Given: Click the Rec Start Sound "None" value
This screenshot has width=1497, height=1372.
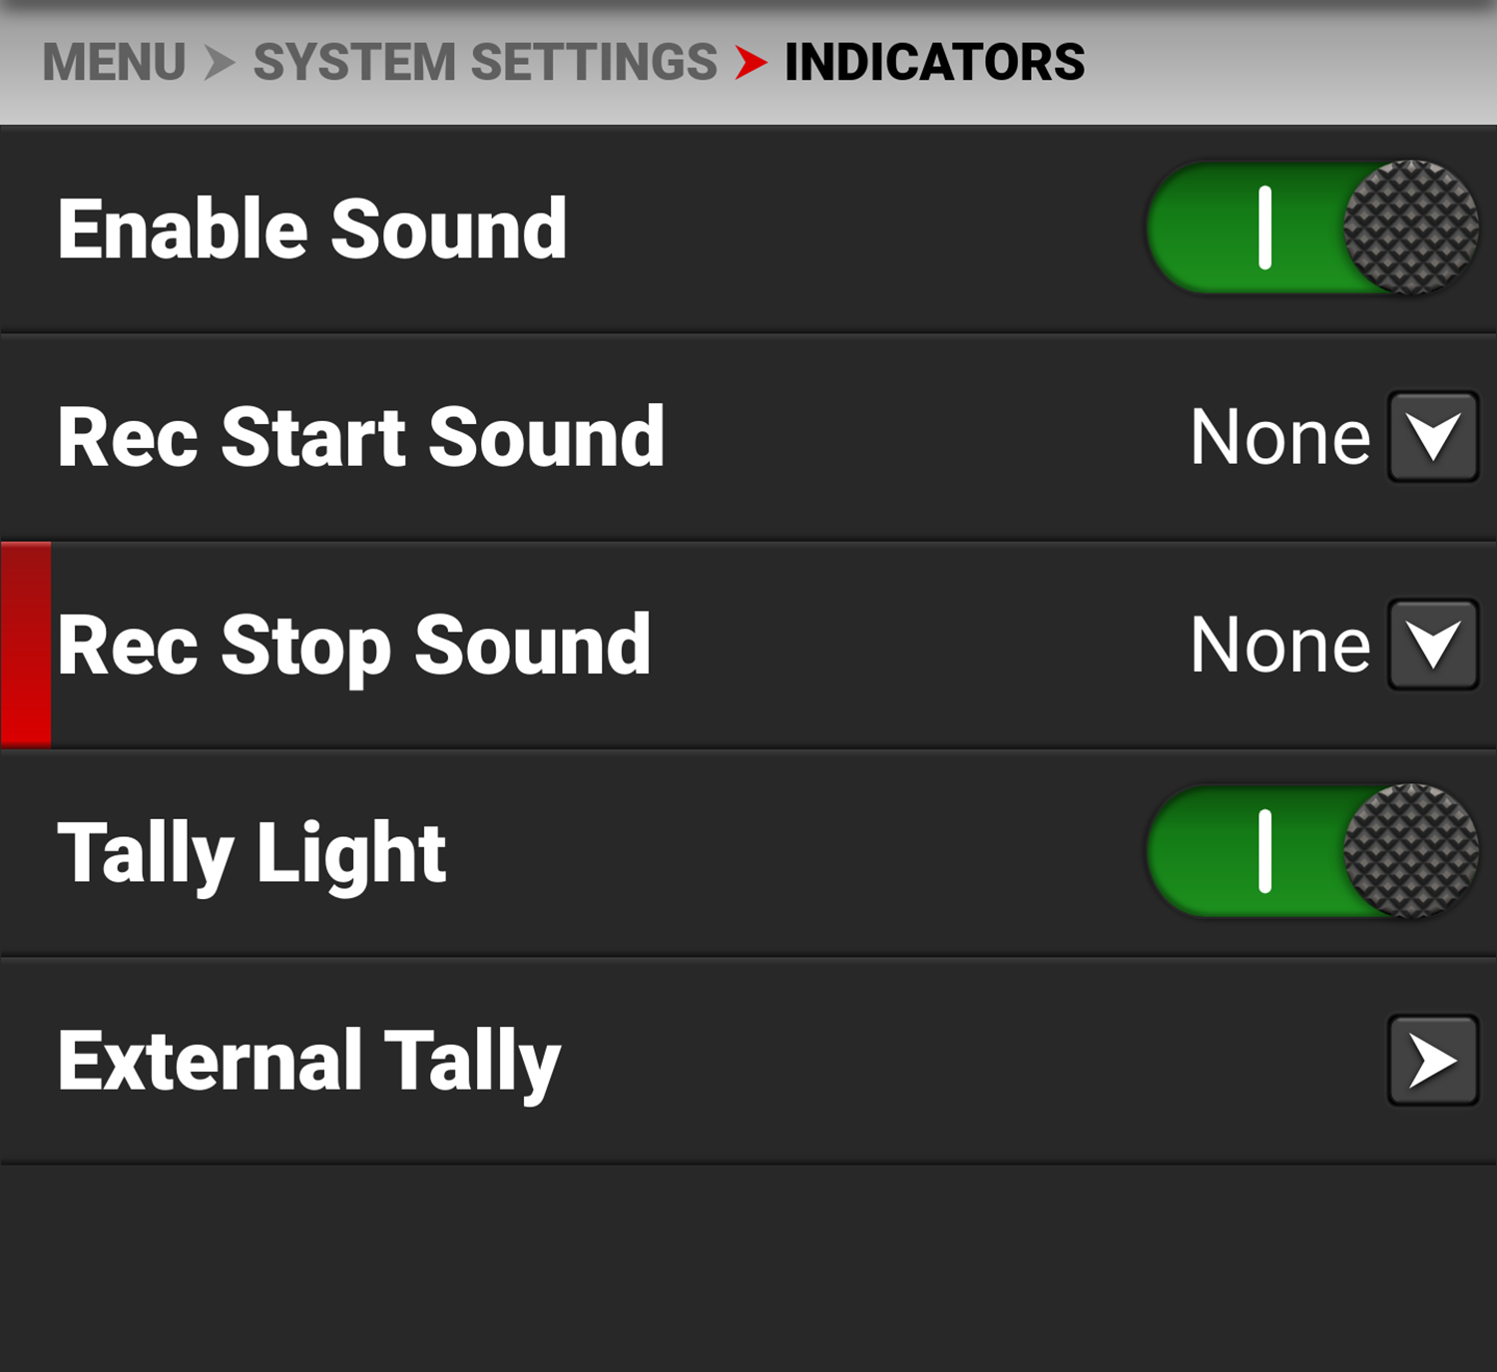Looking at the screenshot, I should pos(1279,437).
